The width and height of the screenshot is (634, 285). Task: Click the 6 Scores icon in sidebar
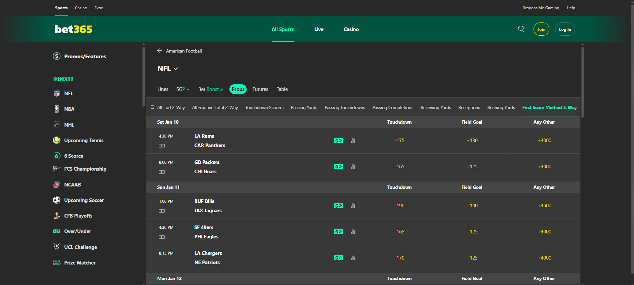pos(57,156)
